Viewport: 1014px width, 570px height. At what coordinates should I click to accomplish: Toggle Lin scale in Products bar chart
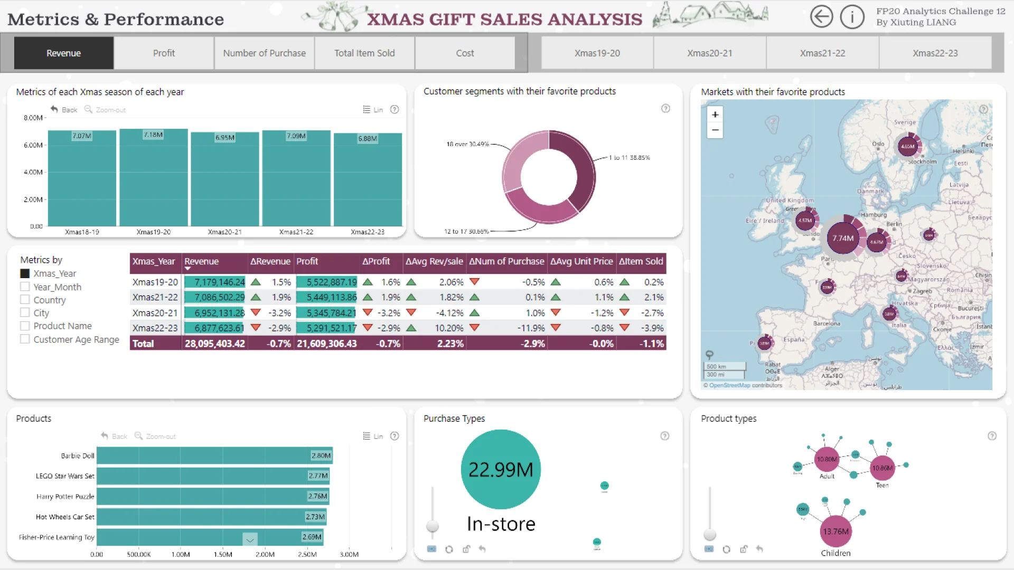pos(373,436)
